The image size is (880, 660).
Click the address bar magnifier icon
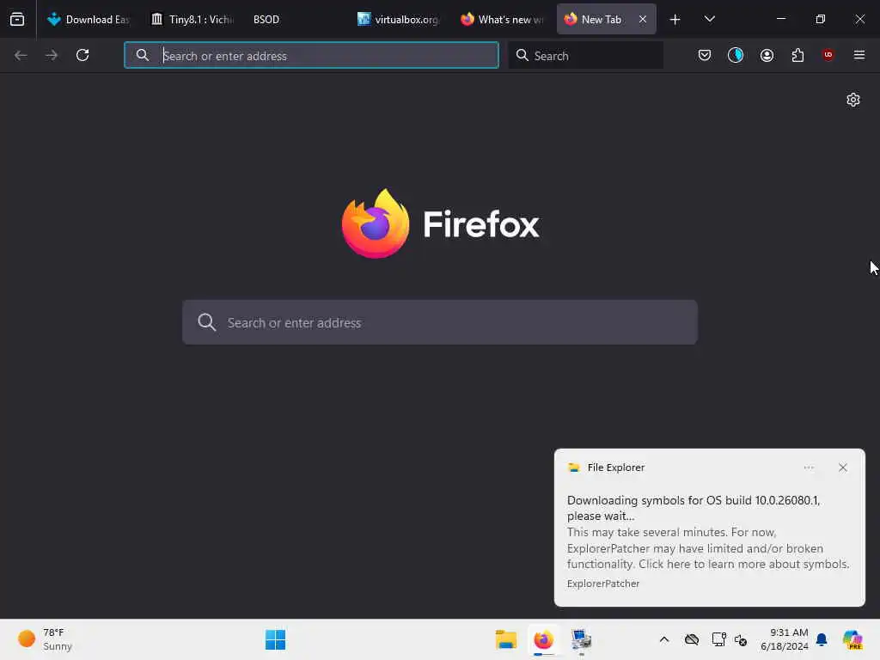pos(143,55)
